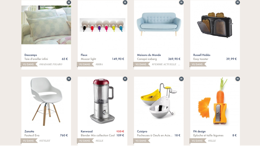Open the #BIBA tag link
Image resolution: width=260 pixels, height=146 pixels.
[99, 64]
